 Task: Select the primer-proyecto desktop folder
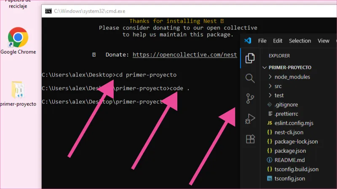pyautogui.click(x=18, y=93)
